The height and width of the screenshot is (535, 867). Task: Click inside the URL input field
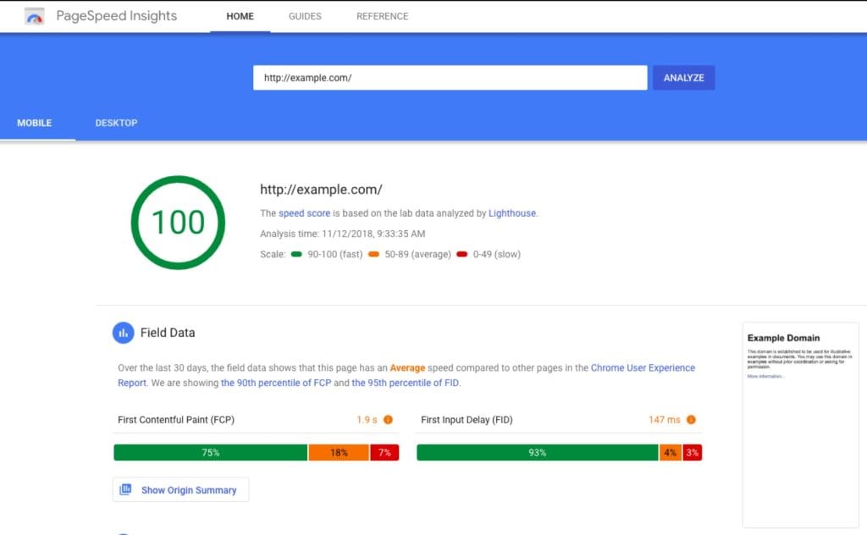[450, 78]
